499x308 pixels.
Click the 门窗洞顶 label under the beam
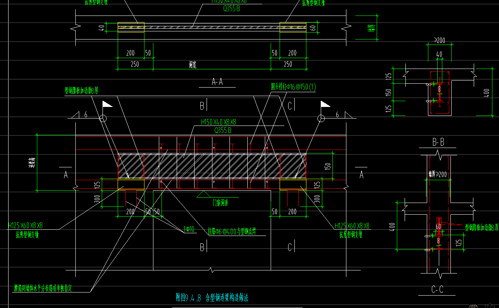click(x=220, y=203)
